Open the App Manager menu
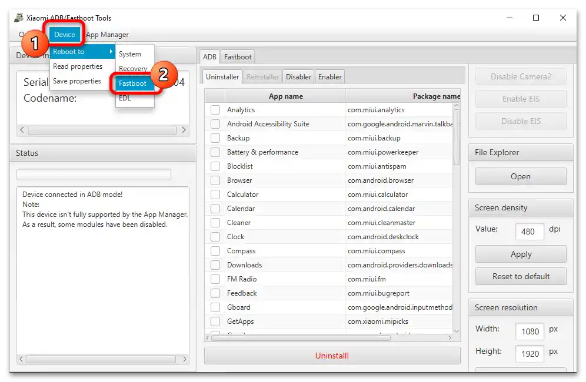The height and width of the screenshot is (382, 586). [107, 35]
